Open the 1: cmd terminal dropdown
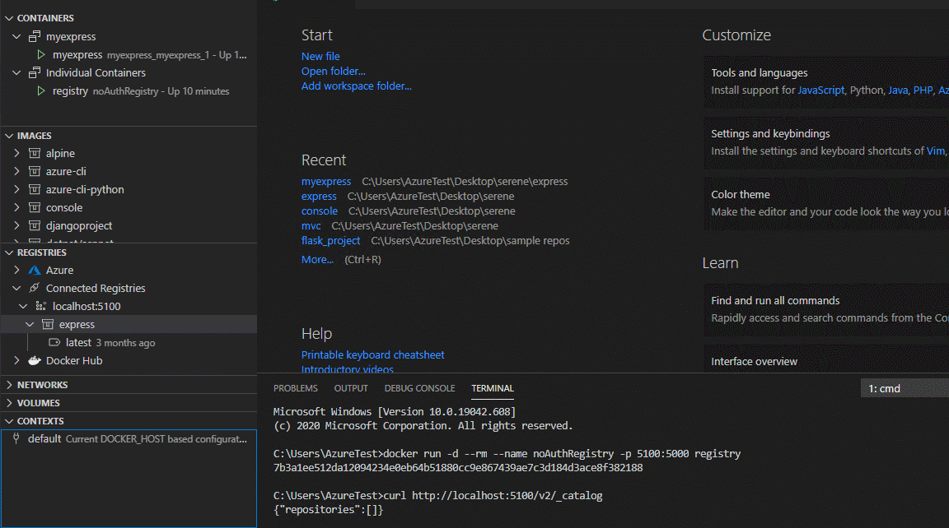Screen dimensions: 949x528 (905, 388)
